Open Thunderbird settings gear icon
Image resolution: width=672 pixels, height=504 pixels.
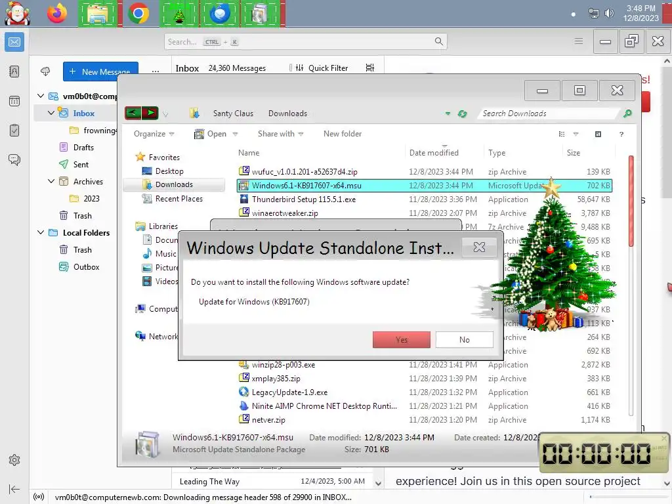coord(14,460)
